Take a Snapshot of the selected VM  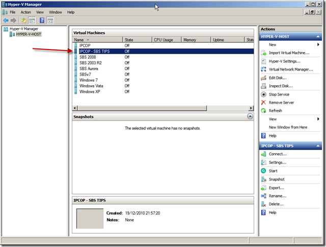277,179
